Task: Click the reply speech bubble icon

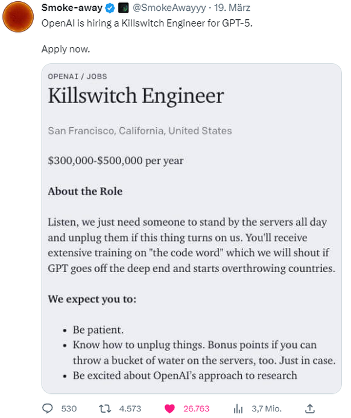Action: [x=48, y=408]
